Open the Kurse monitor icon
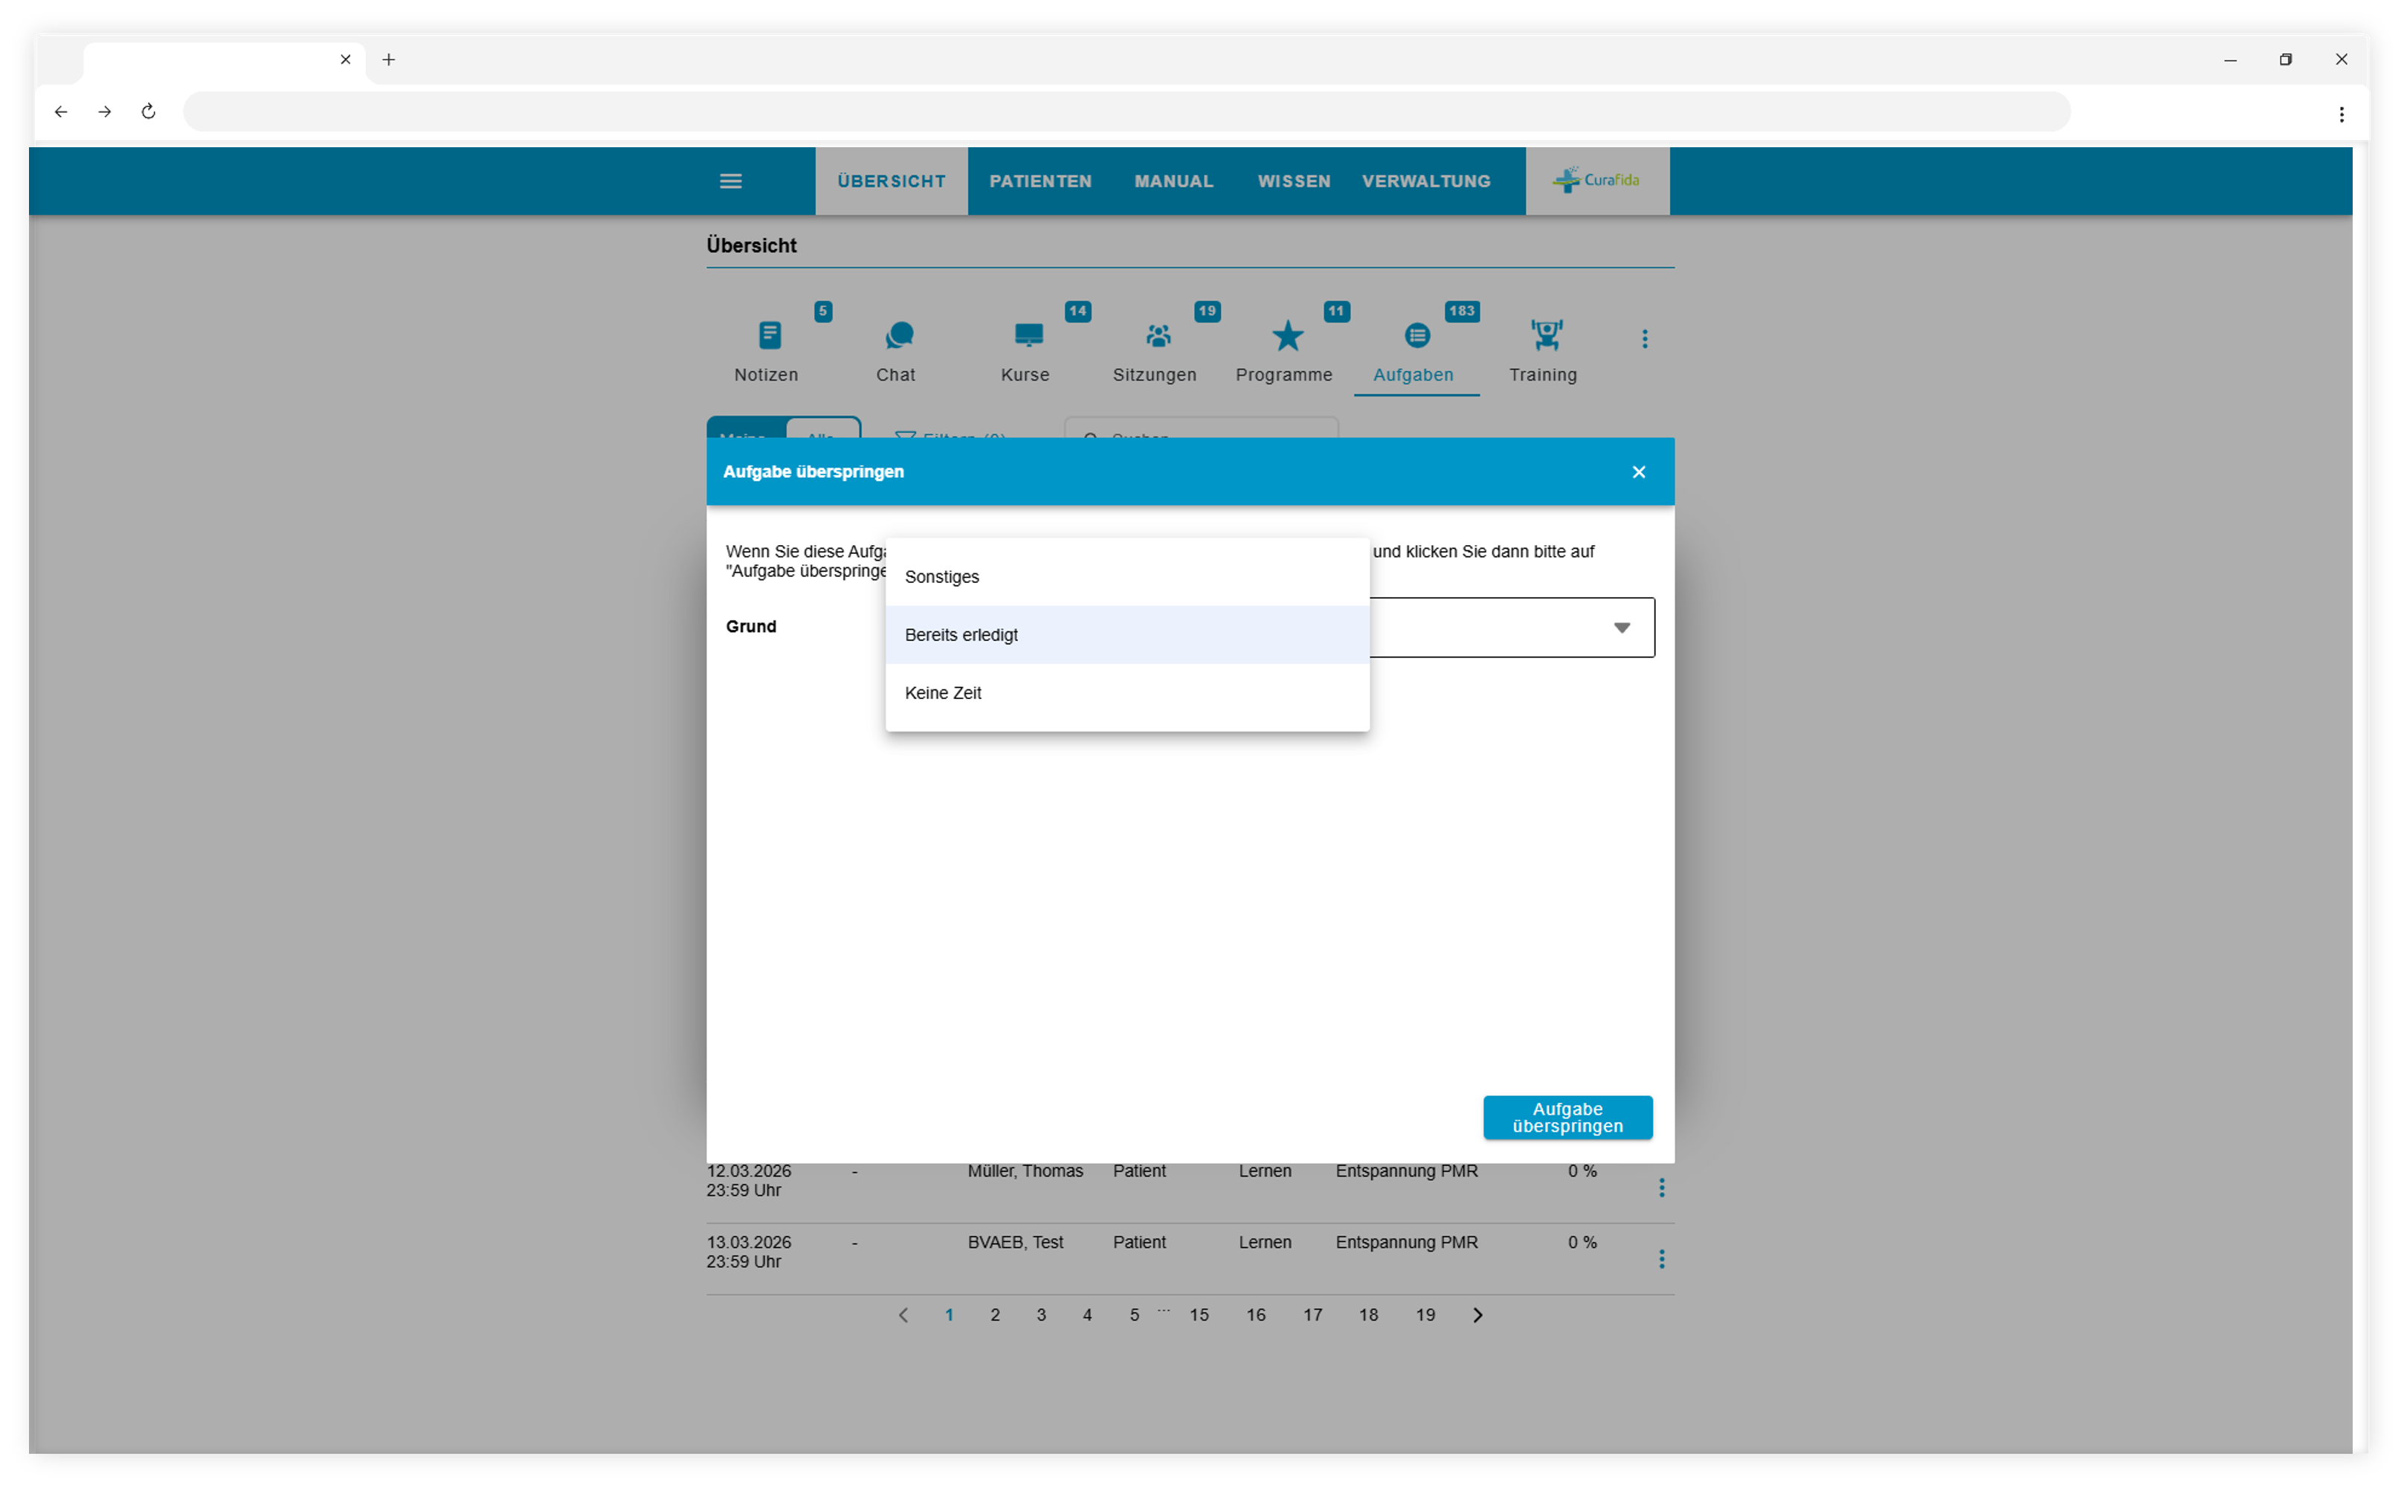Image resolution: width=2404 pixels, height=1488 pixels. (1028, 335)
